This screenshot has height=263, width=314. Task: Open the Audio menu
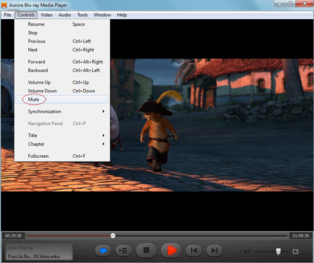(65, 15)
